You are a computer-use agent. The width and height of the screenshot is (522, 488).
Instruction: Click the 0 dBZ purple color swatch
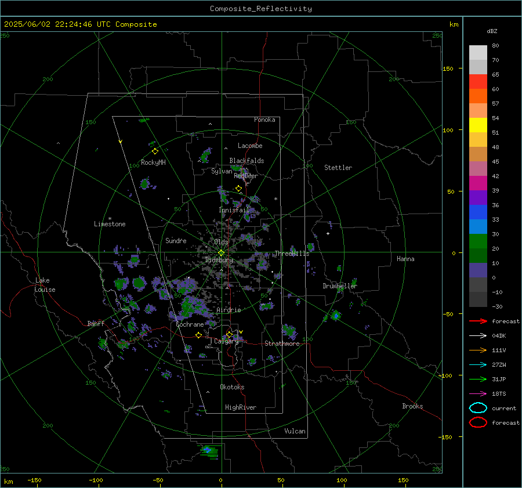[478, 270]
